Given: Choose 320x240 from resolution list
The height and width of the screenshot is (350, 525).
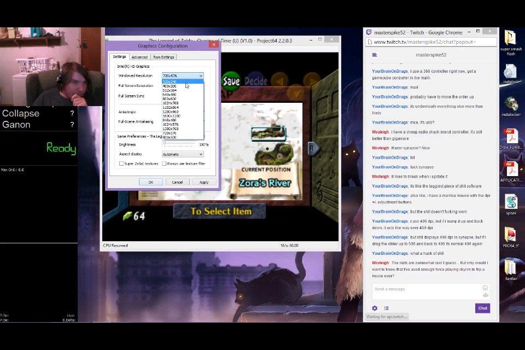Looking at the screenshot, I should [x=183, y=81].
